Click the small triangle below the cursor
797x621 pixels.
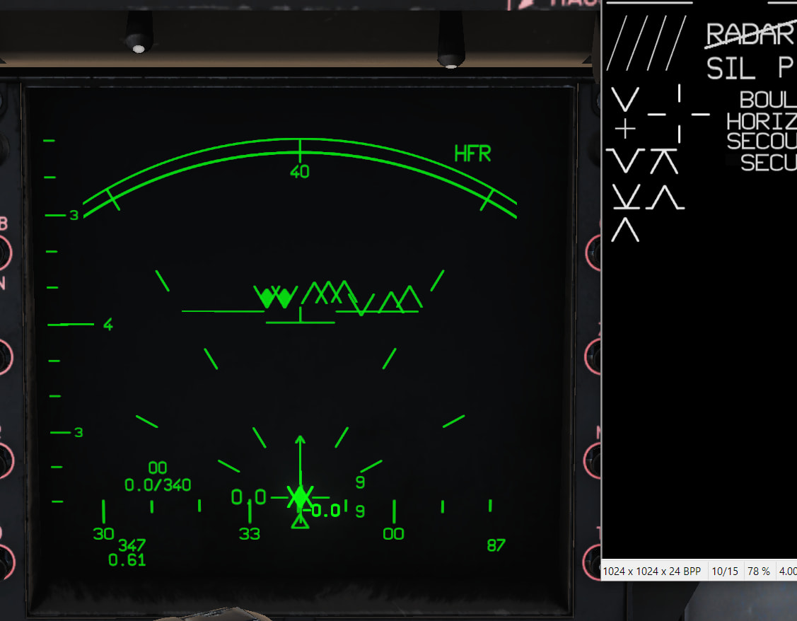pyautogui.click(x=301, y=522)
